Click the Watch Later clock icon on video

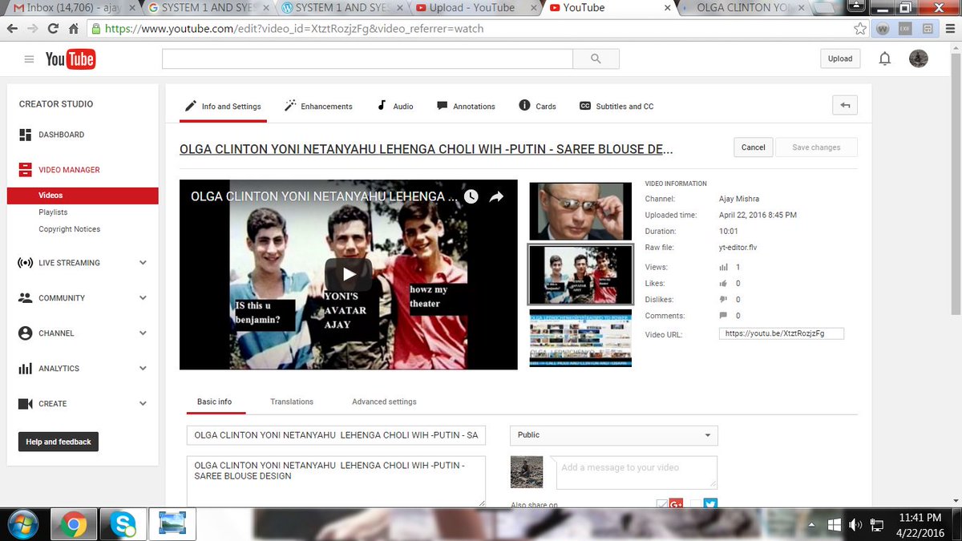click(x=471, y=196)
